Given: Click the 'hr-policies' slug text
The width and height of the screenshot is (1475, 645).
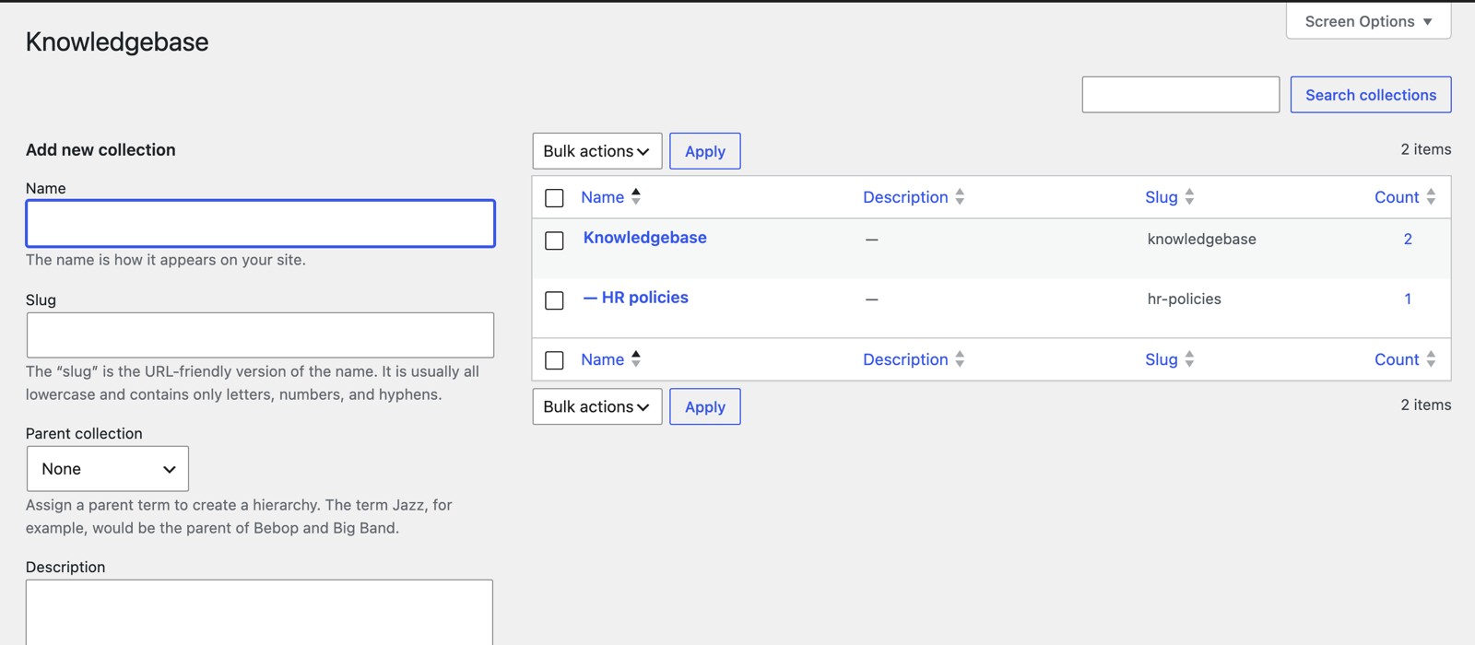Looking at the screenshot, I should coord(1184,299).
